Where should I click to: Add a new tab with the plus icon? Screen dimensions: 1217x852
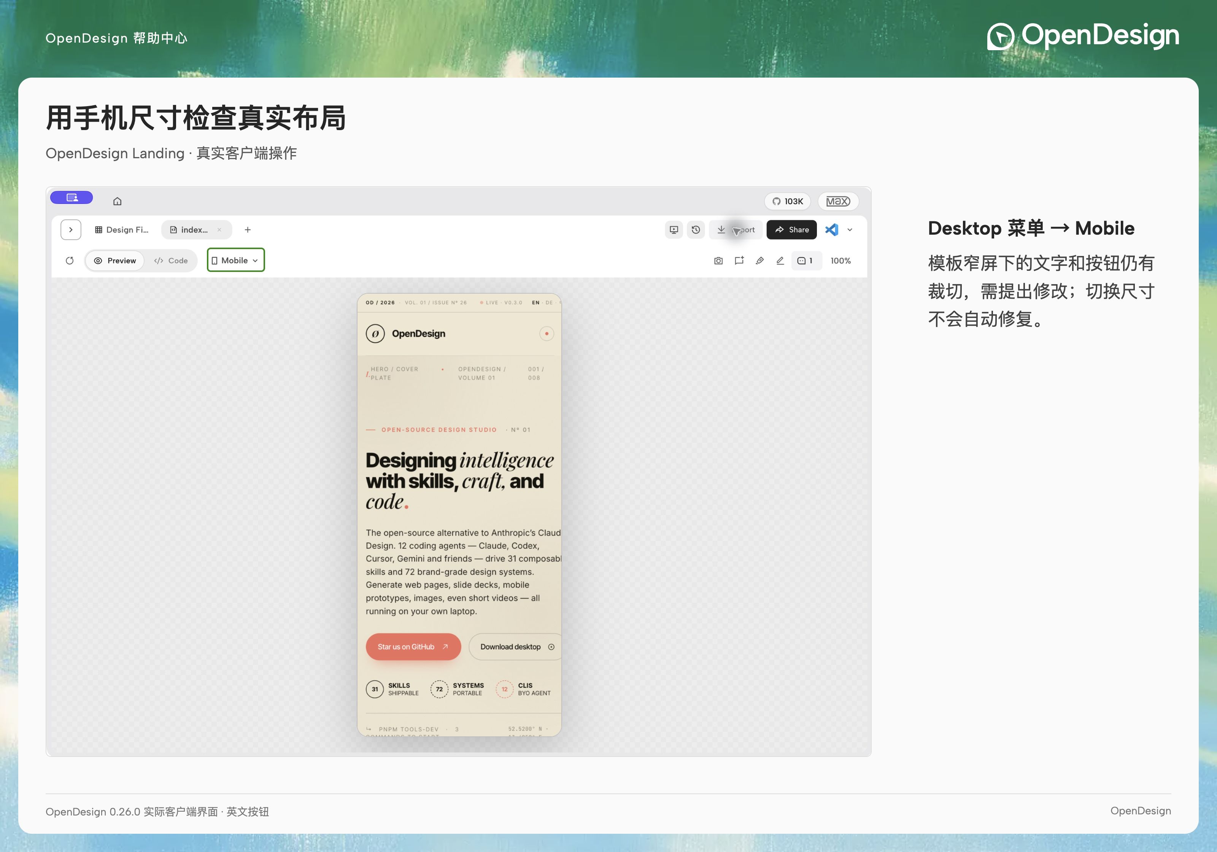click(x=248, y=230)
